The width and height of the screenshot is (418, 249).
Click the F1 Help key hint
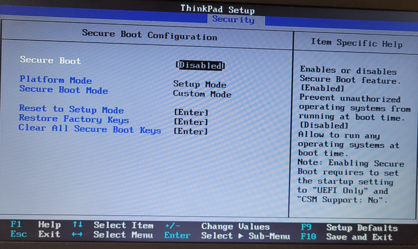[x=36, y=225]
